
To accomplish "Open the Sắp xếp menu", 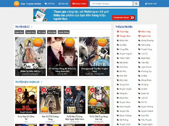I will click(x=63, y=4).
